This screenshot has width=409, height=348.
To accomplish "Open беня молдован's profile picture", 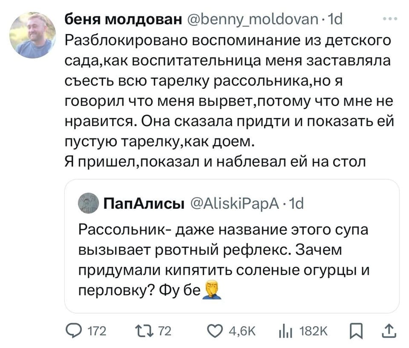I will [x=32, y=35].
